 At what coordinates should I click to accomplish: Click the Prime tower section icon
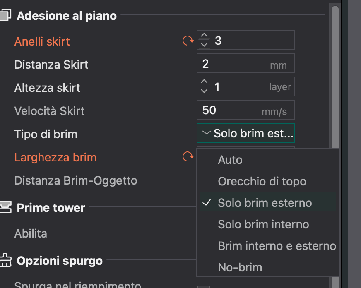pyautogui.click(x=5, y=207)
